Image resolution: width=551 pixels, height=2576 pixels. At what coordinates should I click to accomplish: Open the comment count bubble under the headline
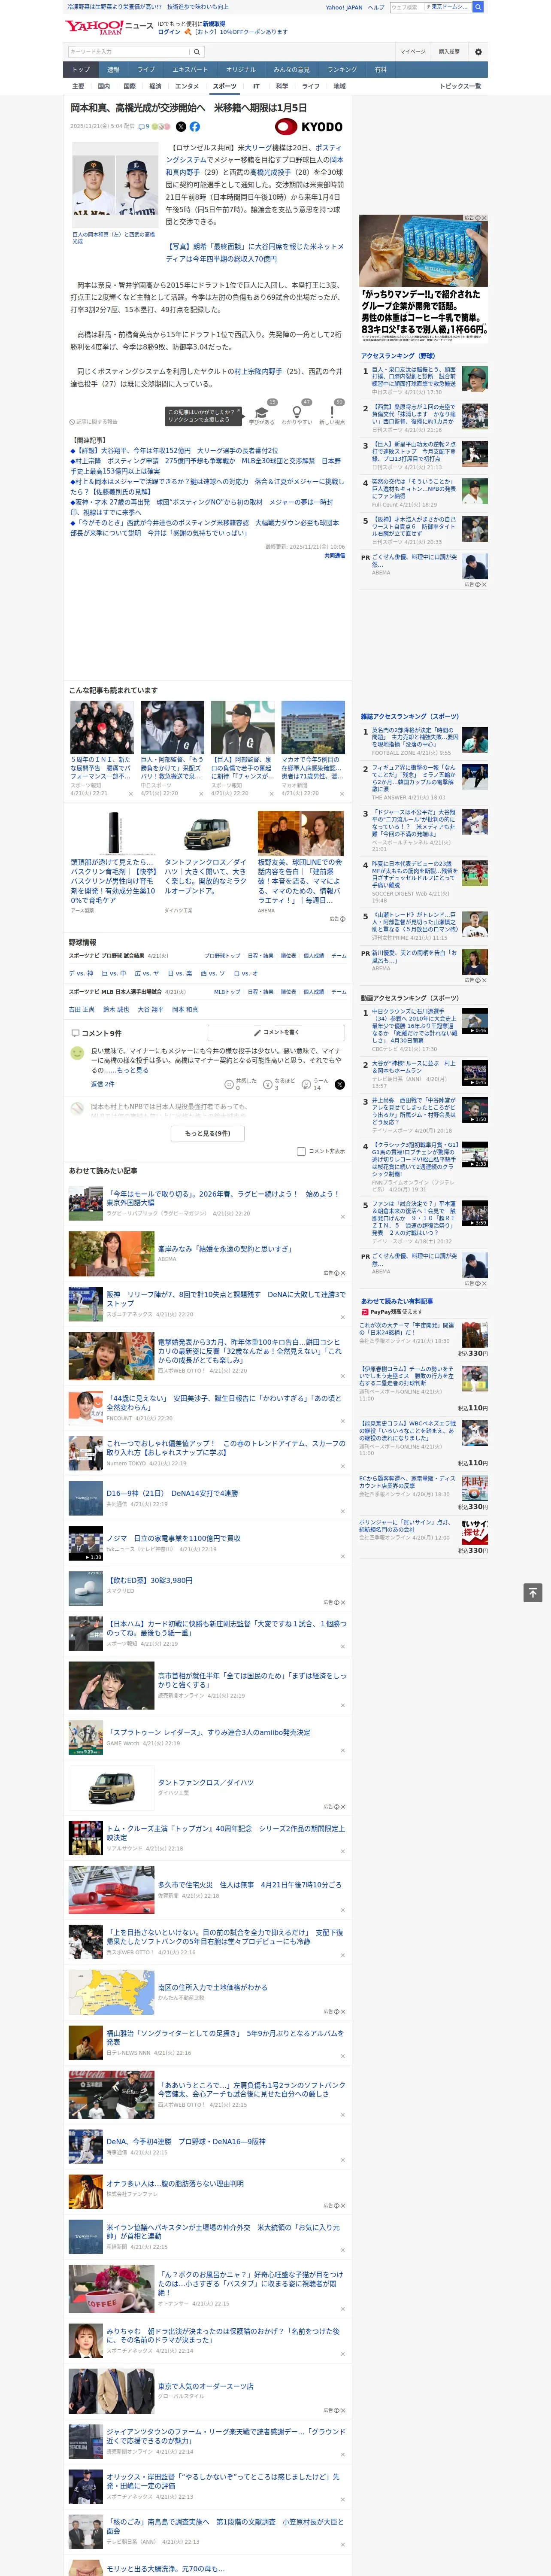click(145, 127)
